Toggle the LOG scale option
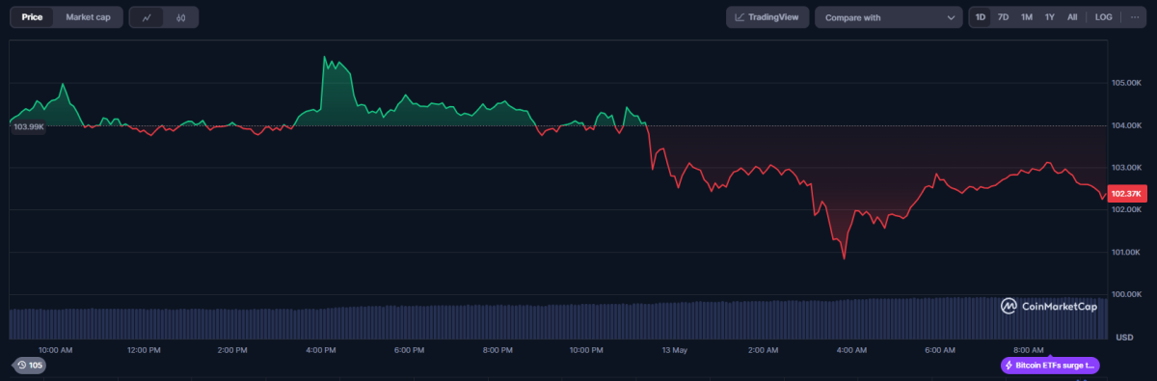The height and width of the screenshot is (381, 1157). (x=1104, y=17)
